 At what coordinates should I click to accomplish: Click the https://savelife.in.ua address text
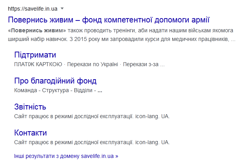pos(33,9)
